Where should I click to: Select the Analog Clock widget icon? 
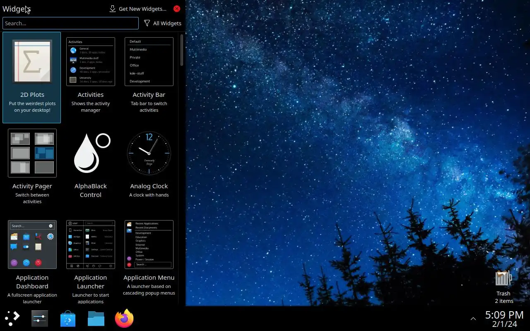coord(149,153)
